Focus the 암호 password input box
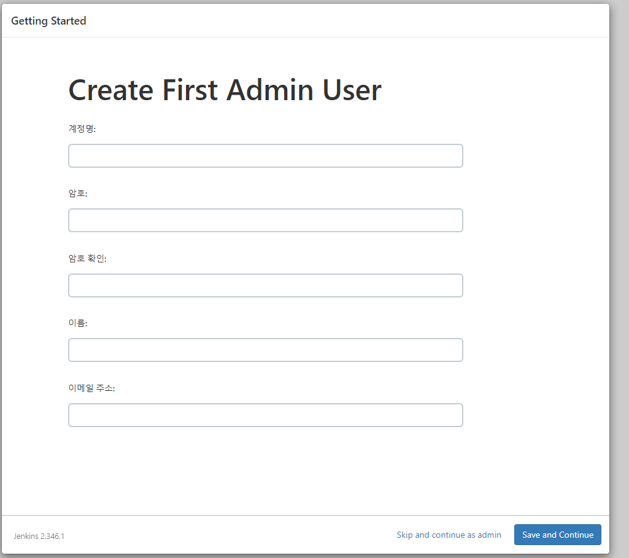This screenshot has width=629, height=558. pyautogui.click(x=265, y=220)
